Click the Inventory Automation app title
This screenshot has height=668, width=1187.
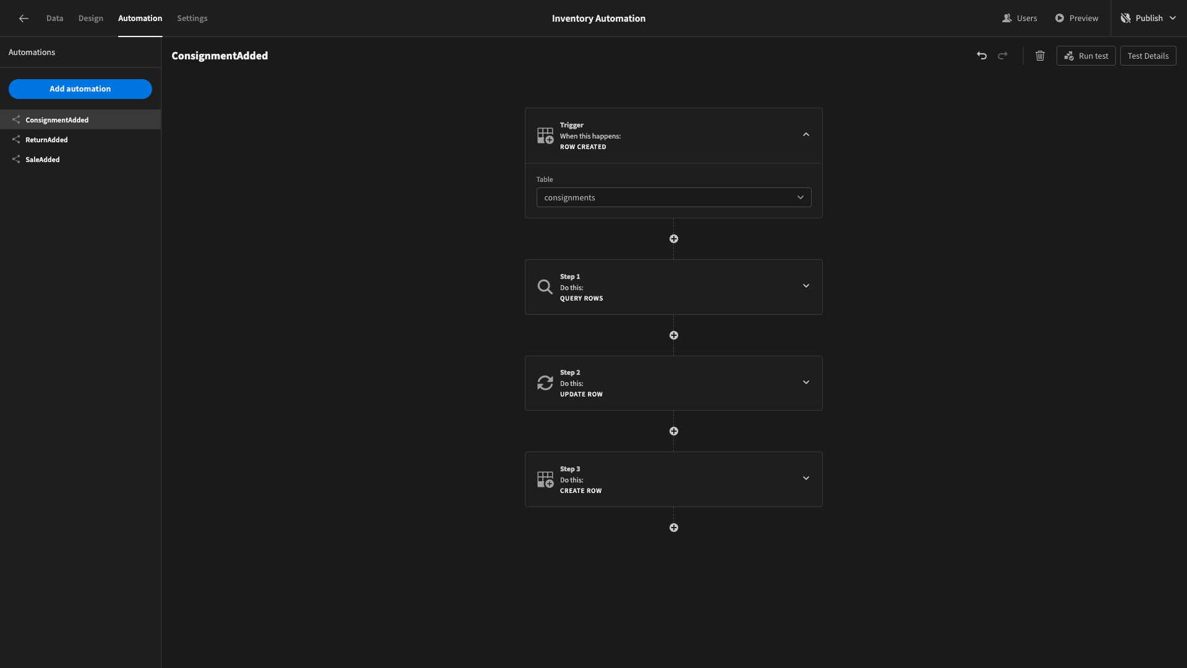[x=598, y=18]
